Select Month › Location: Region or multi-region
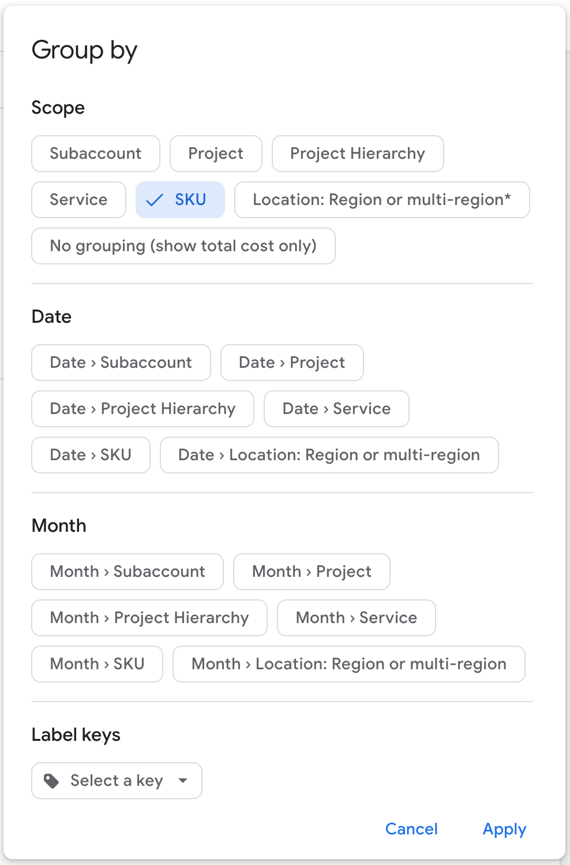The width and height of the screenshot is (570, 865). [x=349, y=664]
